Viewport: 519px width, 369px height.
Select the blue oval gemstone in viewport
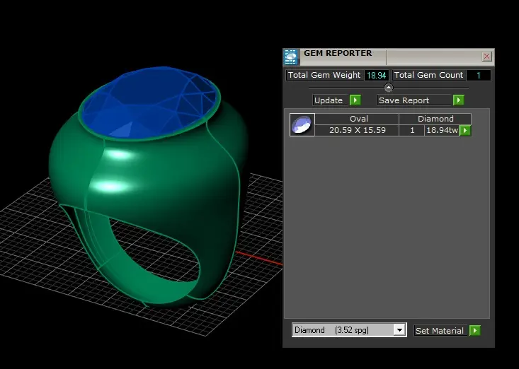click(x=149, y=103)
